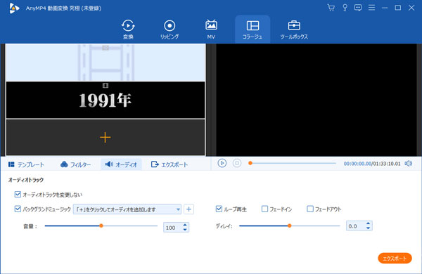Click the black video preview area
This screenshot has height=274, width=422.
(x=316, y=100)
